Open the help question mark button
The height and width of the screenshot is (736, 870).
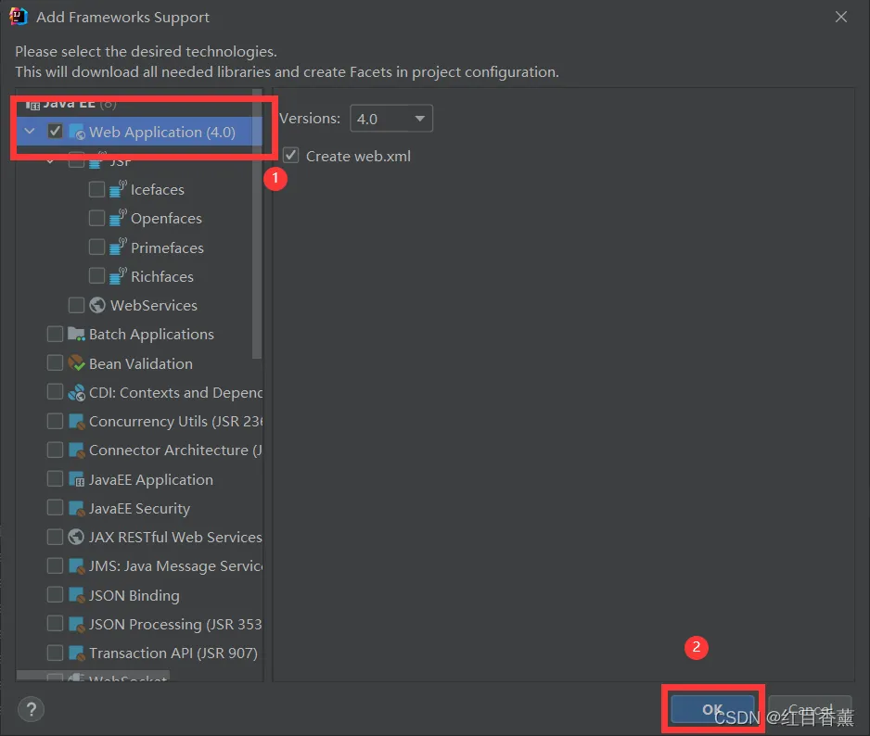tap(32, 709)
